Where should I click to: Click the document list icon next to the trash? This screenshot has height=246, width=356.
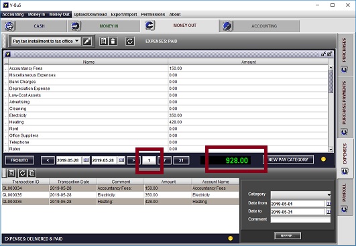click(x=103, y=41)
